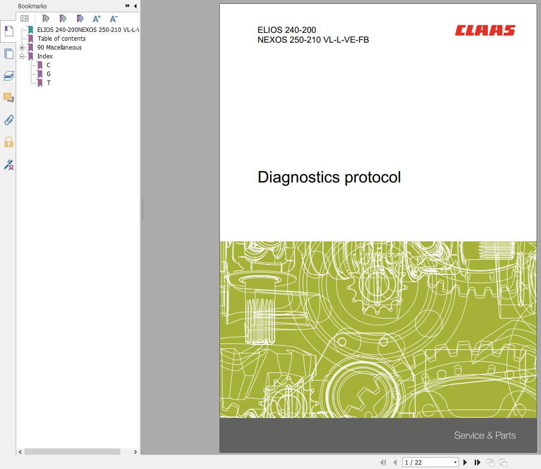Open the Layers side panel
Screen dimensions: 541x469
click(8, 76)
